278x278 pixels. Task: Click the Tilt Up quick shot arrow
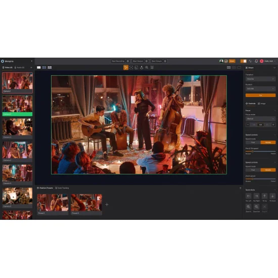point(264,196)
